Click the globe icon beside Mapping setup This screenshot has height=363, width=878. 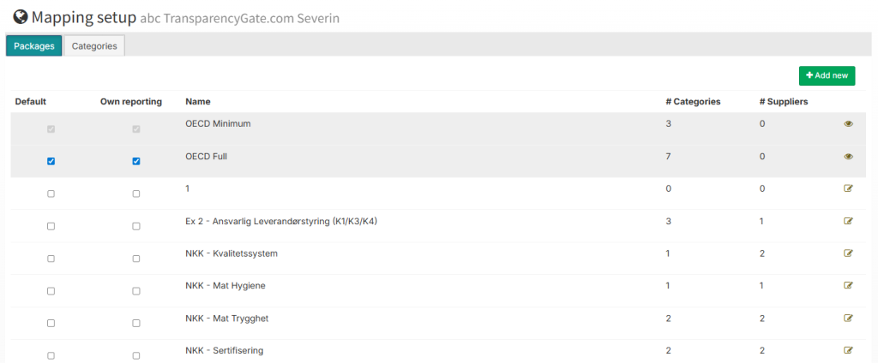[19, 16]
